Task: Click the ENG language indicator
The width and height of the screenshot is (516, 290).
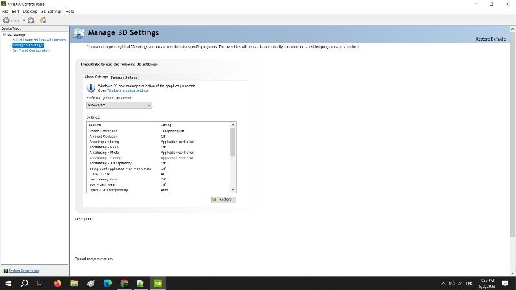Action: tap(470, 284)
